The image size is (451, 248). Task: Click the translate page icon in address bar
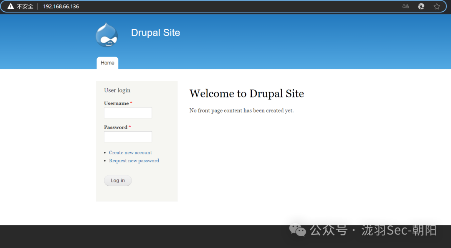click(405, 6)
